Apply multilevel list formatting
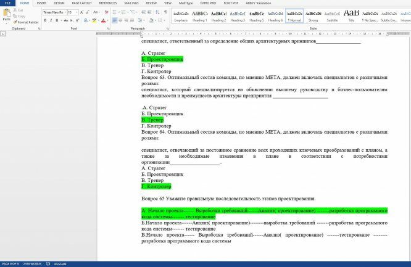 pos(132,12)
